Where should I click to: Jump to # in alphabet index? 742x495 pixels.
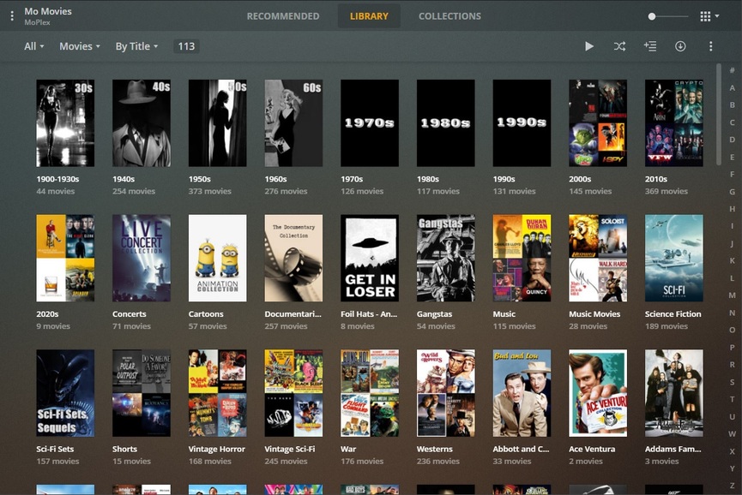[x=732, y=70]
